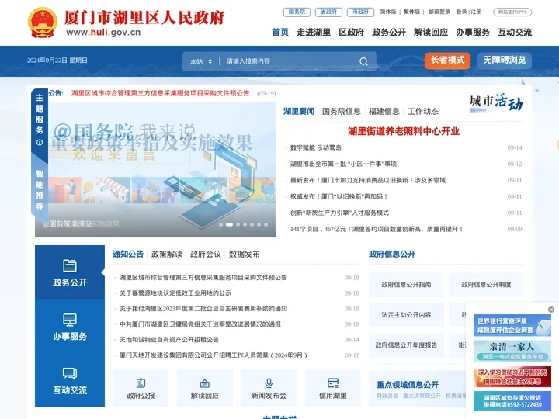Open 法定主动公开内容 tile
Viewport: 559px width, 419px height.
406,315
